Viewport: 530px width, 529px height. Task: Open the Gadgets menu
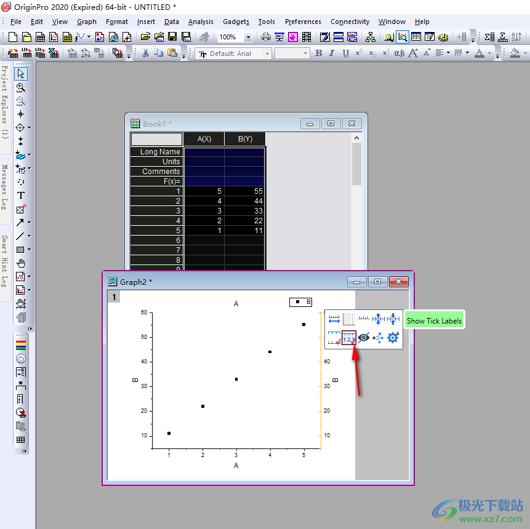[236, 22]
